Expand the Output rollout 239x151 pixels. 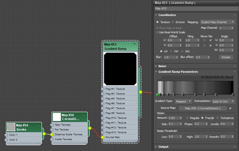[x=163, y=147]
